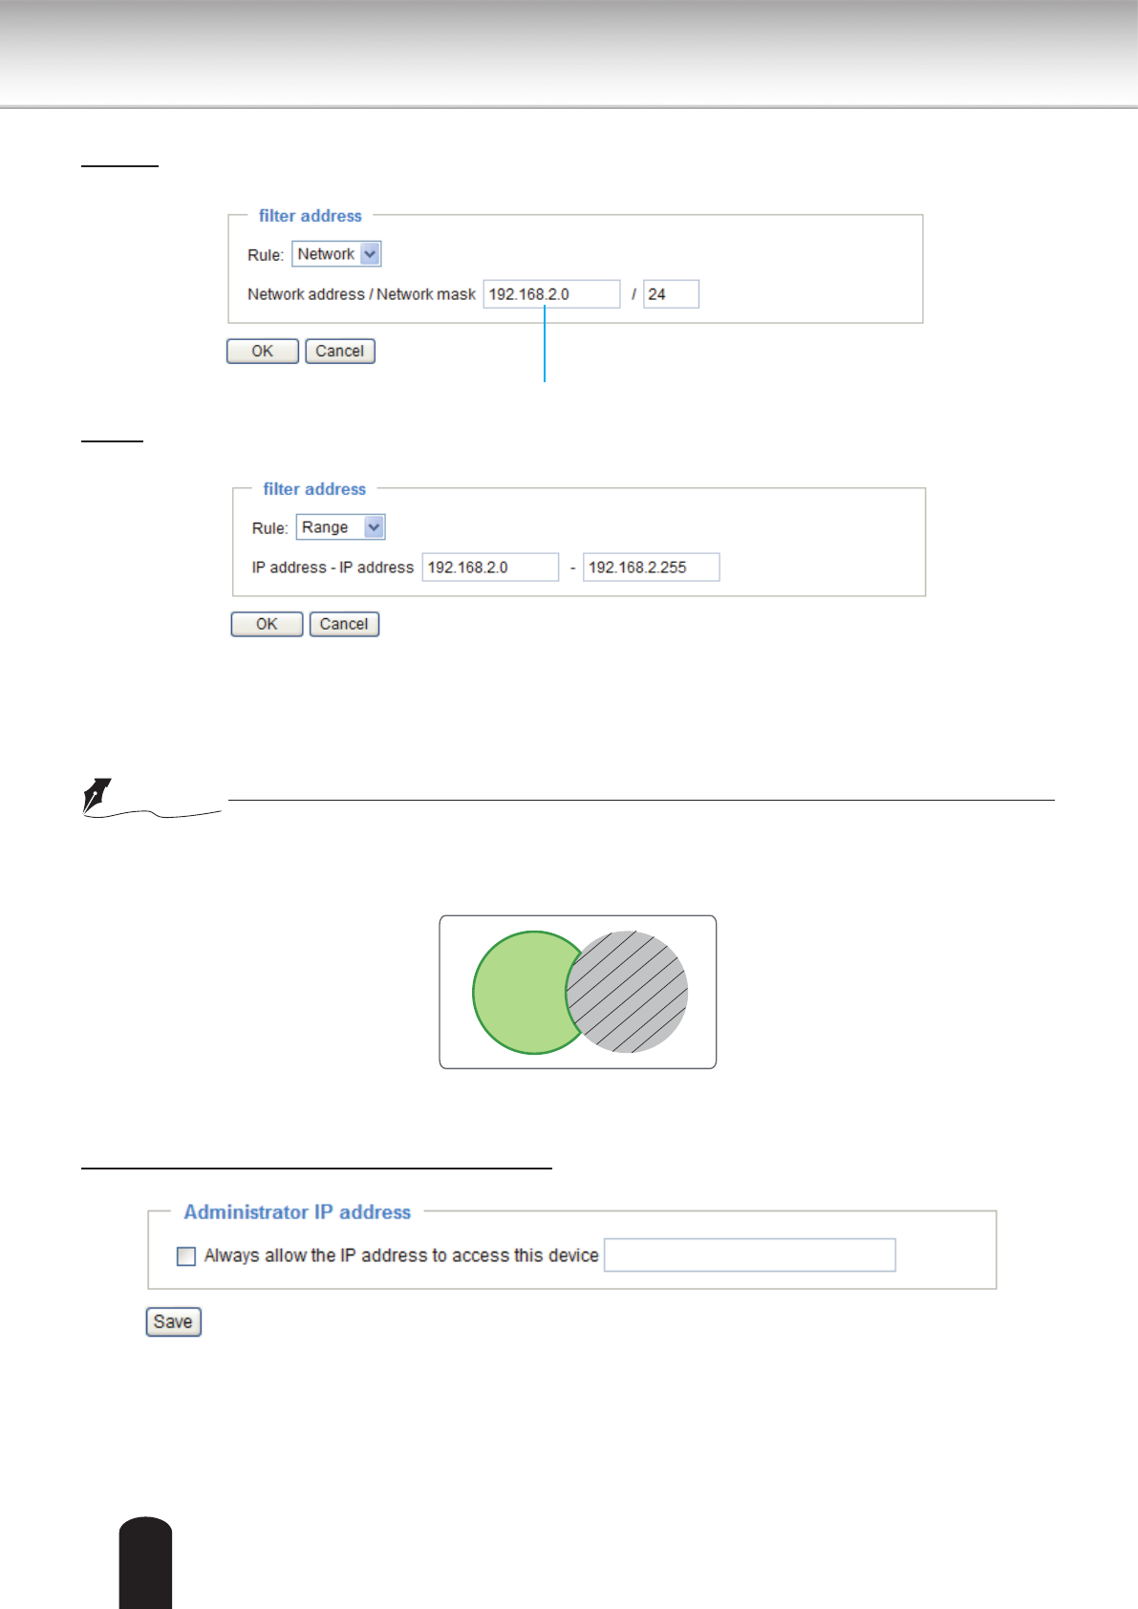Click Cancel under the Network filter address
Image resolution: width=1138 pixels, height=1609 pixels.
pos(339,352)
